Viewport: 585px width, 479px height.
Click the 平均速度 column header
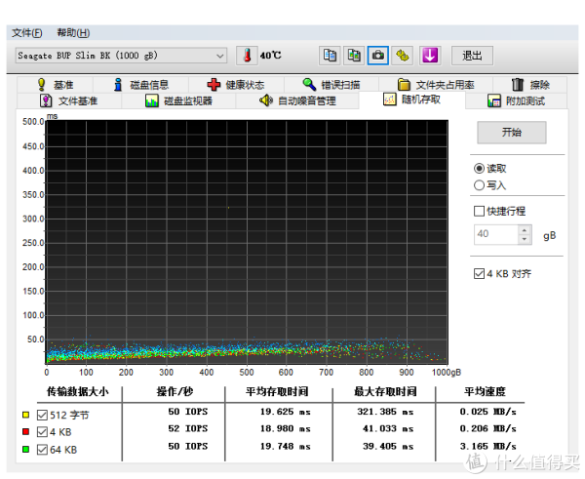click(485, 391)
